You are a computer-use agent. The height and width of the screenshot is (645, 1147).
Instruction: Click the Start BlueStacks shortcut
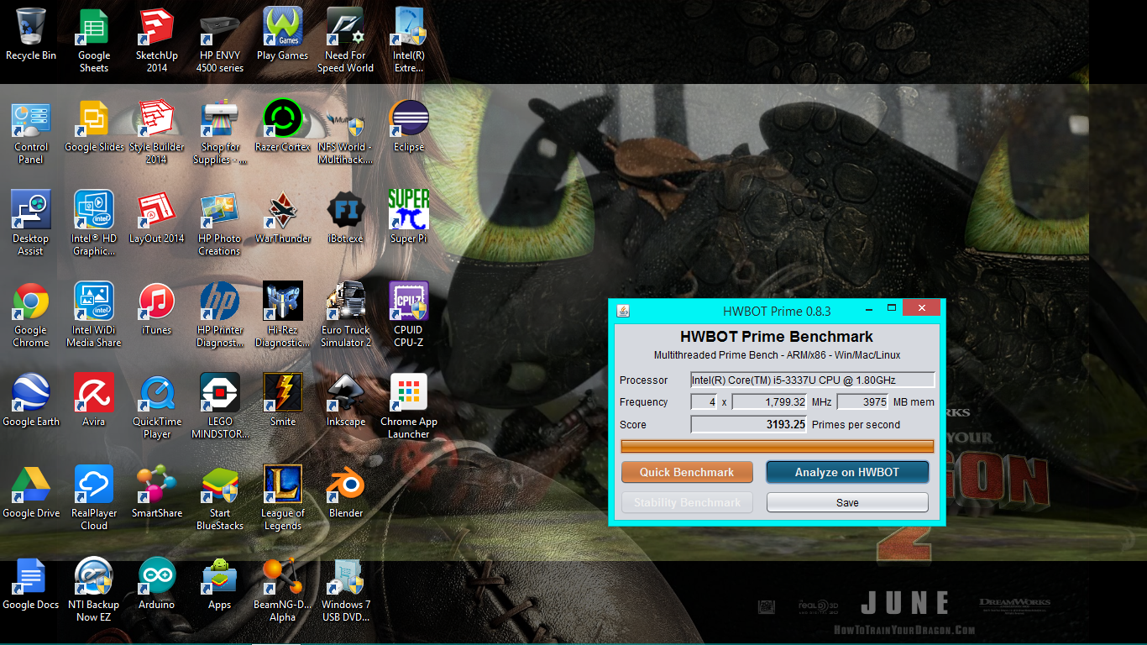[x=220, y=485]
